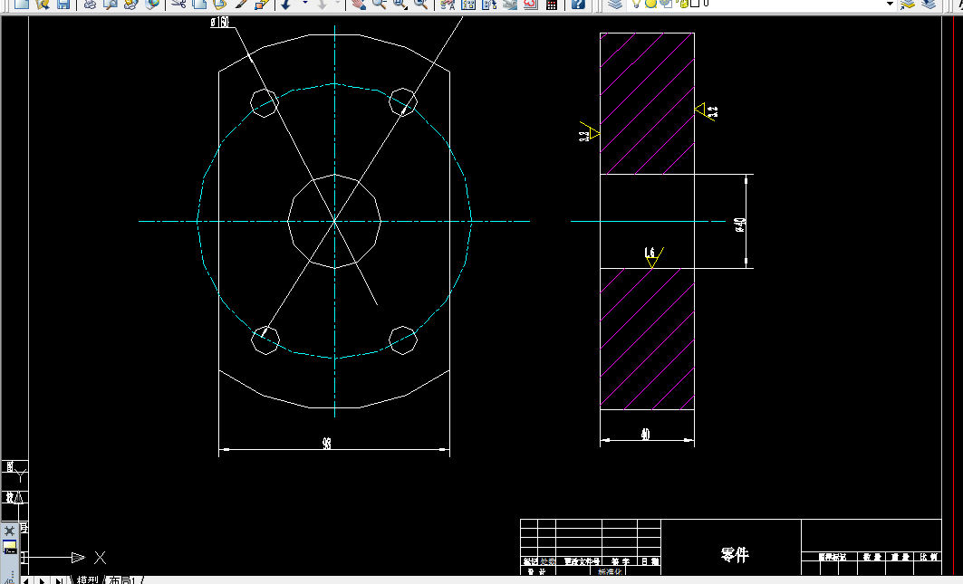Toggle layer 0 on/off light bulb
Viewport: 963px width, 584px height.
[x=637, y=3]
